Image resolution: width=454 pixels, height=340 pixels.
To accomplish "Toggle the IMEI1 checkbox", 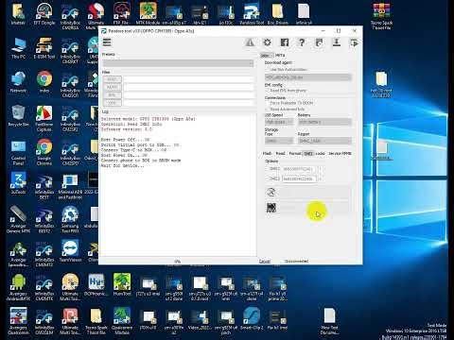I will [268, 169].
